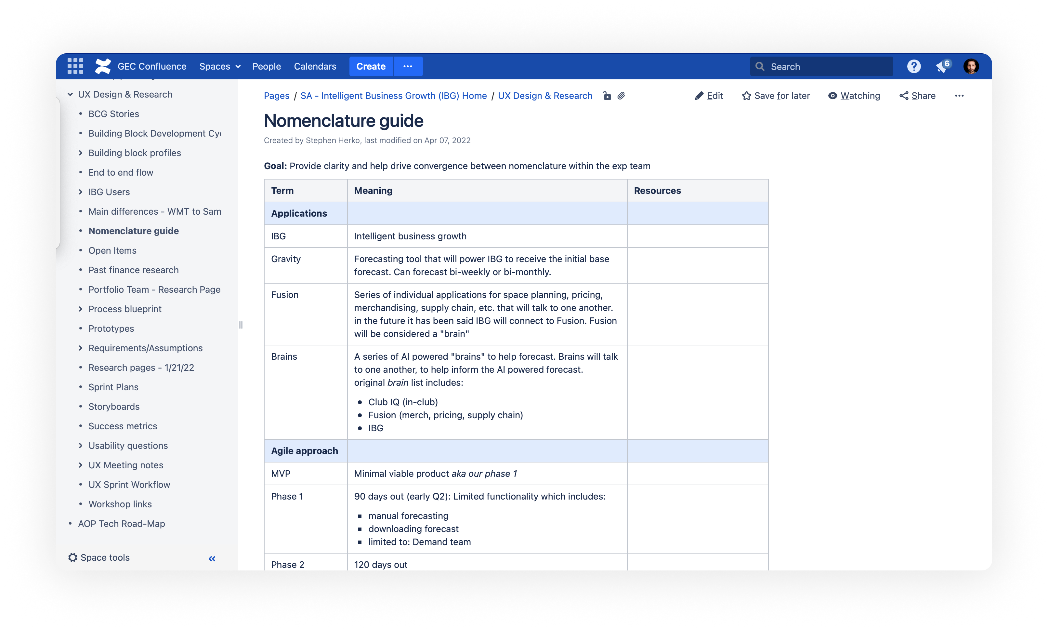1048x629 pixels.
Task: Open Main differences - WMT to Sam page
Action: (155, 211)
